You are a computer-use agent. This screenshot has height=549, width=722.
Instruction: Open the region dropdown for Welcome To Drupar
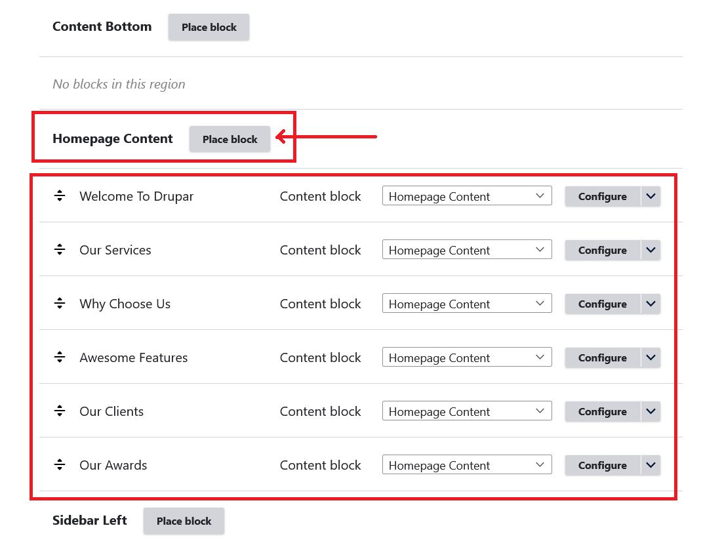point(466,195)
